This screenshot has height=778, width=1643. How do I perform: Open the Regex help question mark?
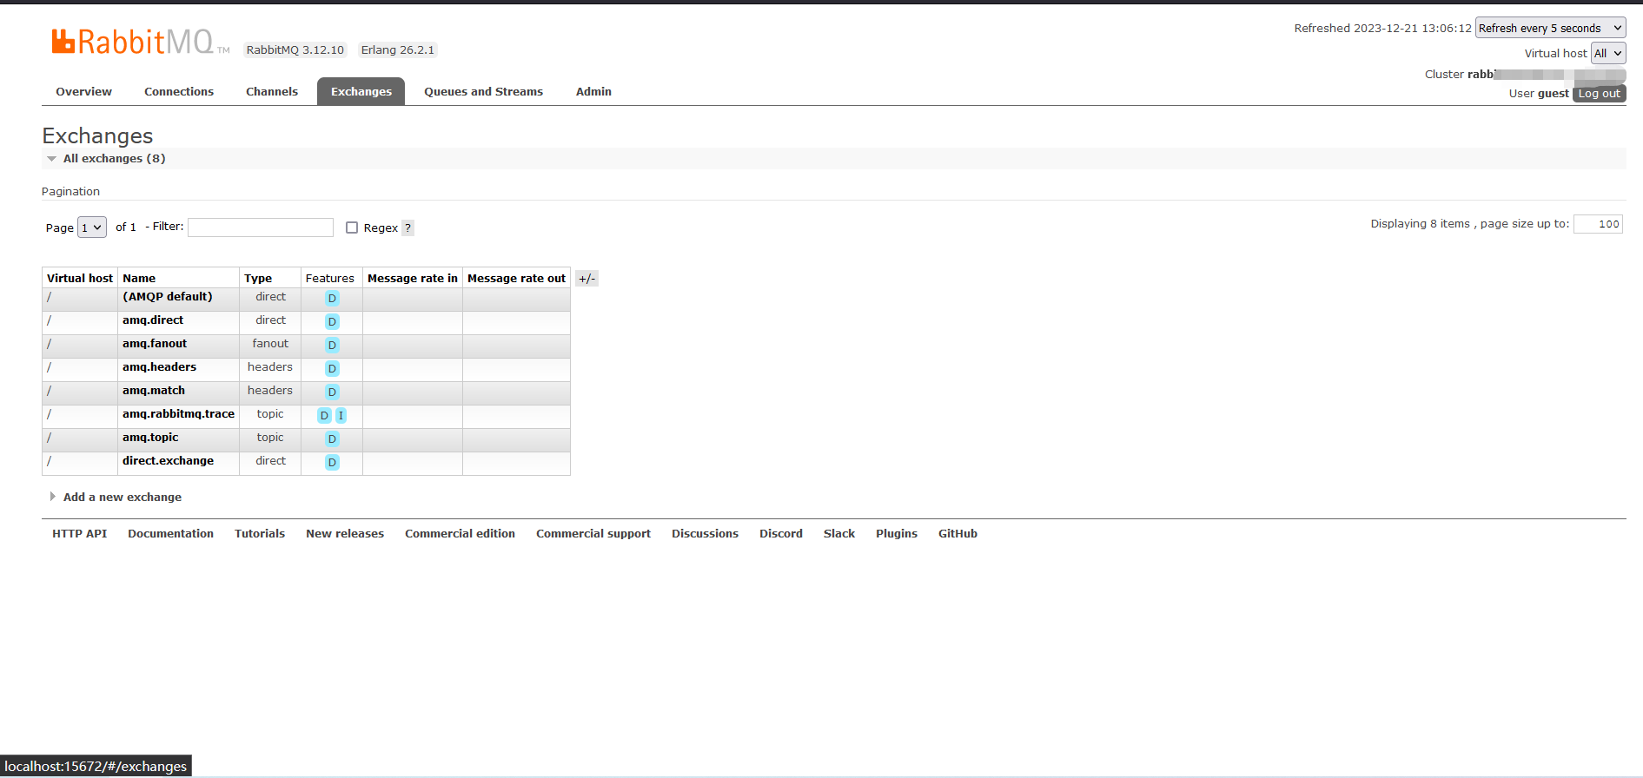(407, 228)
